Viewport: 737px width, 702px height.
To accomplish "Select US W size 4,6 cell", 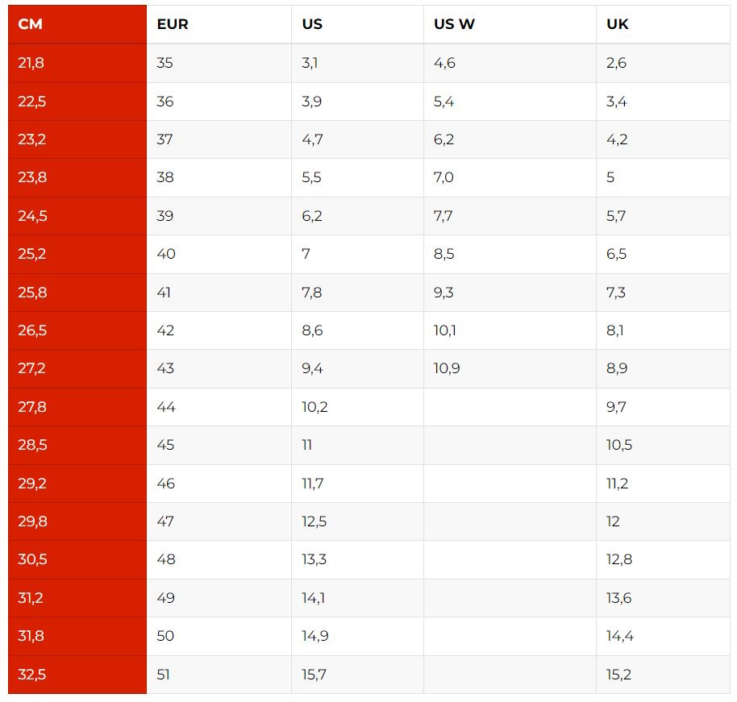I will pyautogui.click(x=510, y=63).
